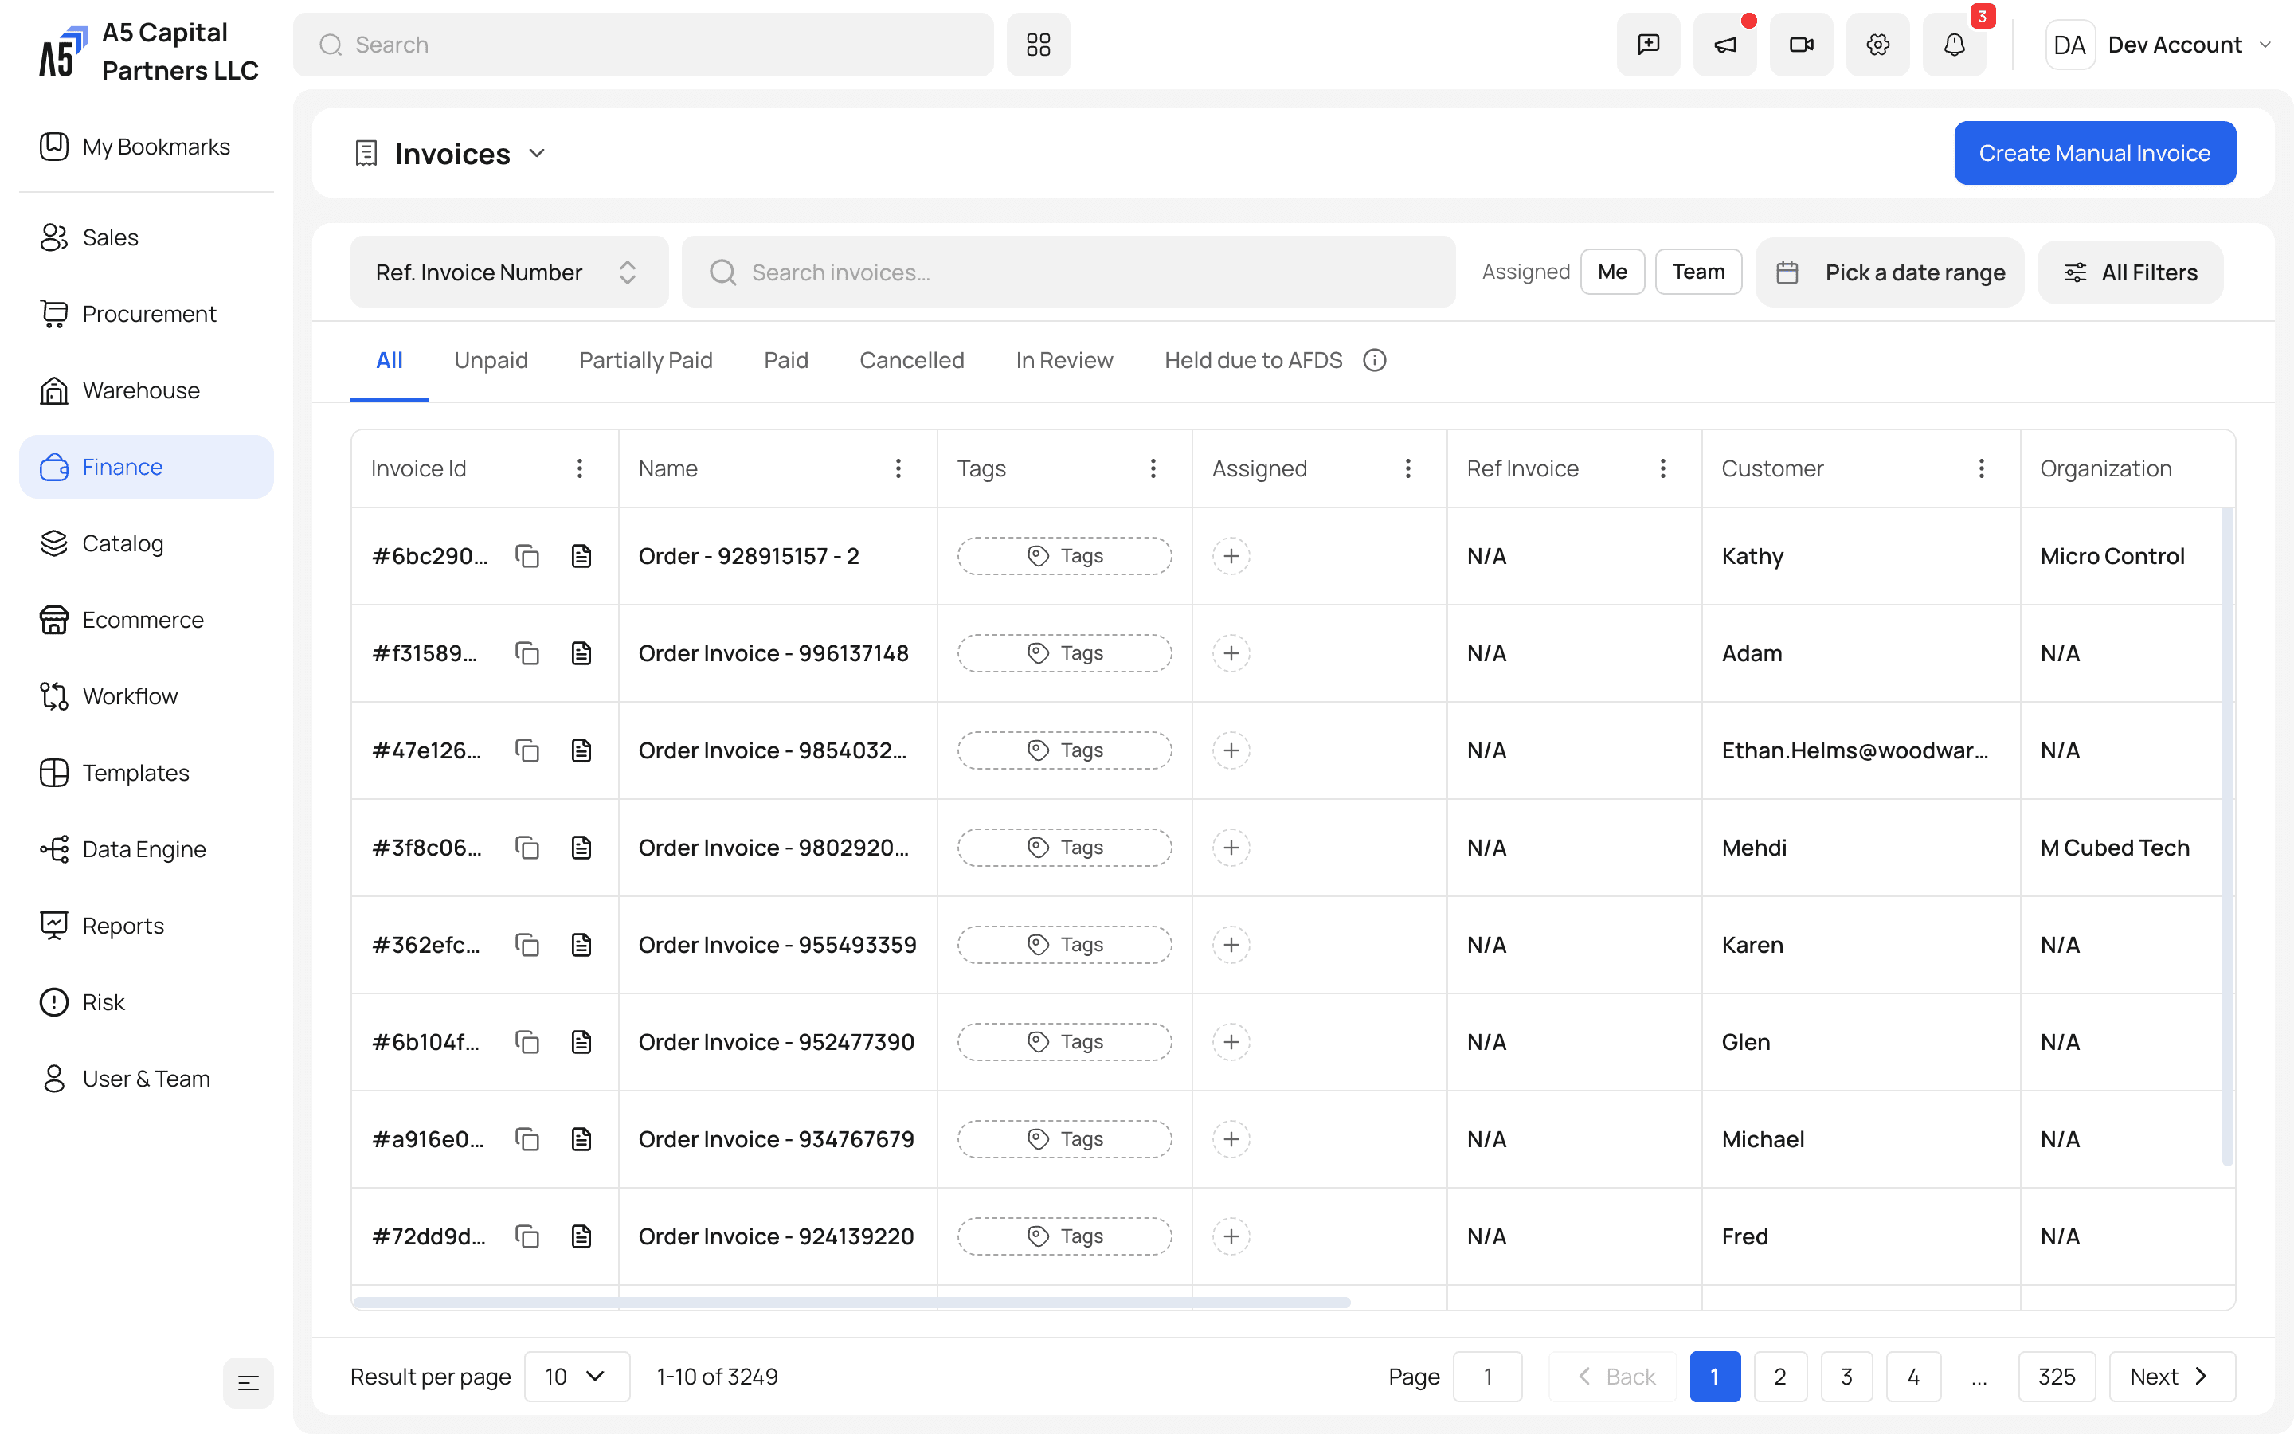Click the table's horizontal scrollbar

click(x=852, y=1303)
